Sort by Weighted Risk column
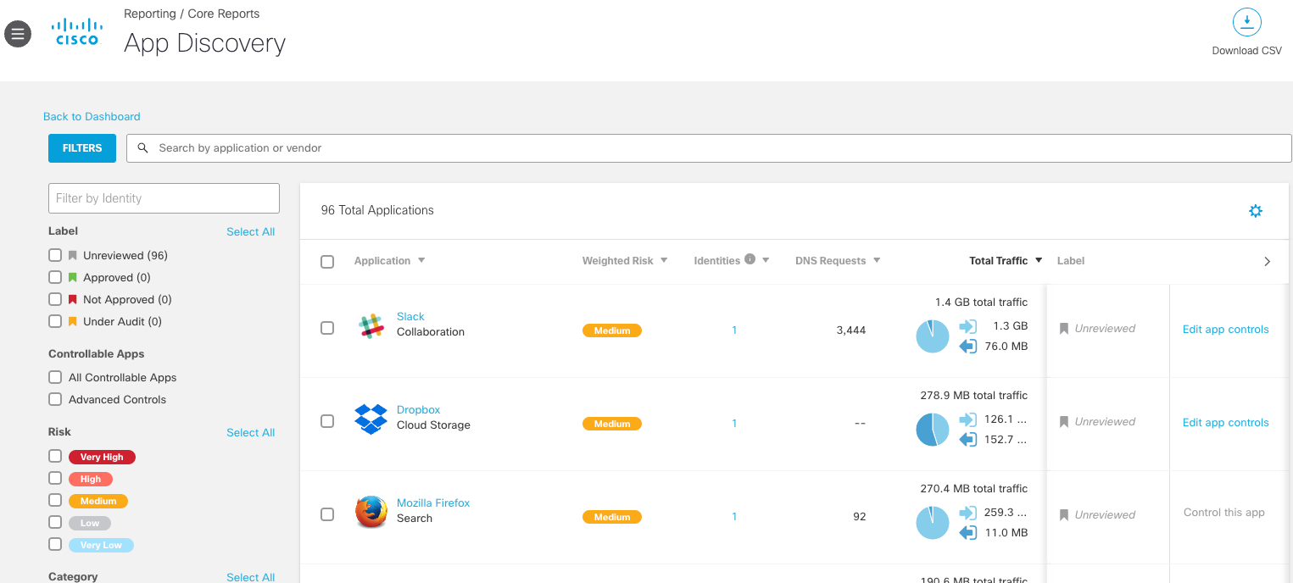 625,261
